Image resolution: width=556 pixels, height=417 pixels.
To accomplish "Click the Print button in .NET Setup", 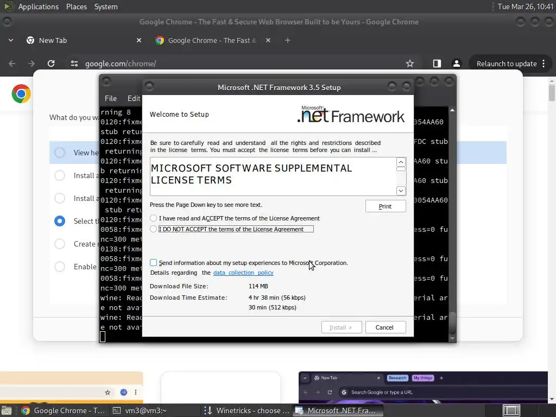I will pos(386,206).
